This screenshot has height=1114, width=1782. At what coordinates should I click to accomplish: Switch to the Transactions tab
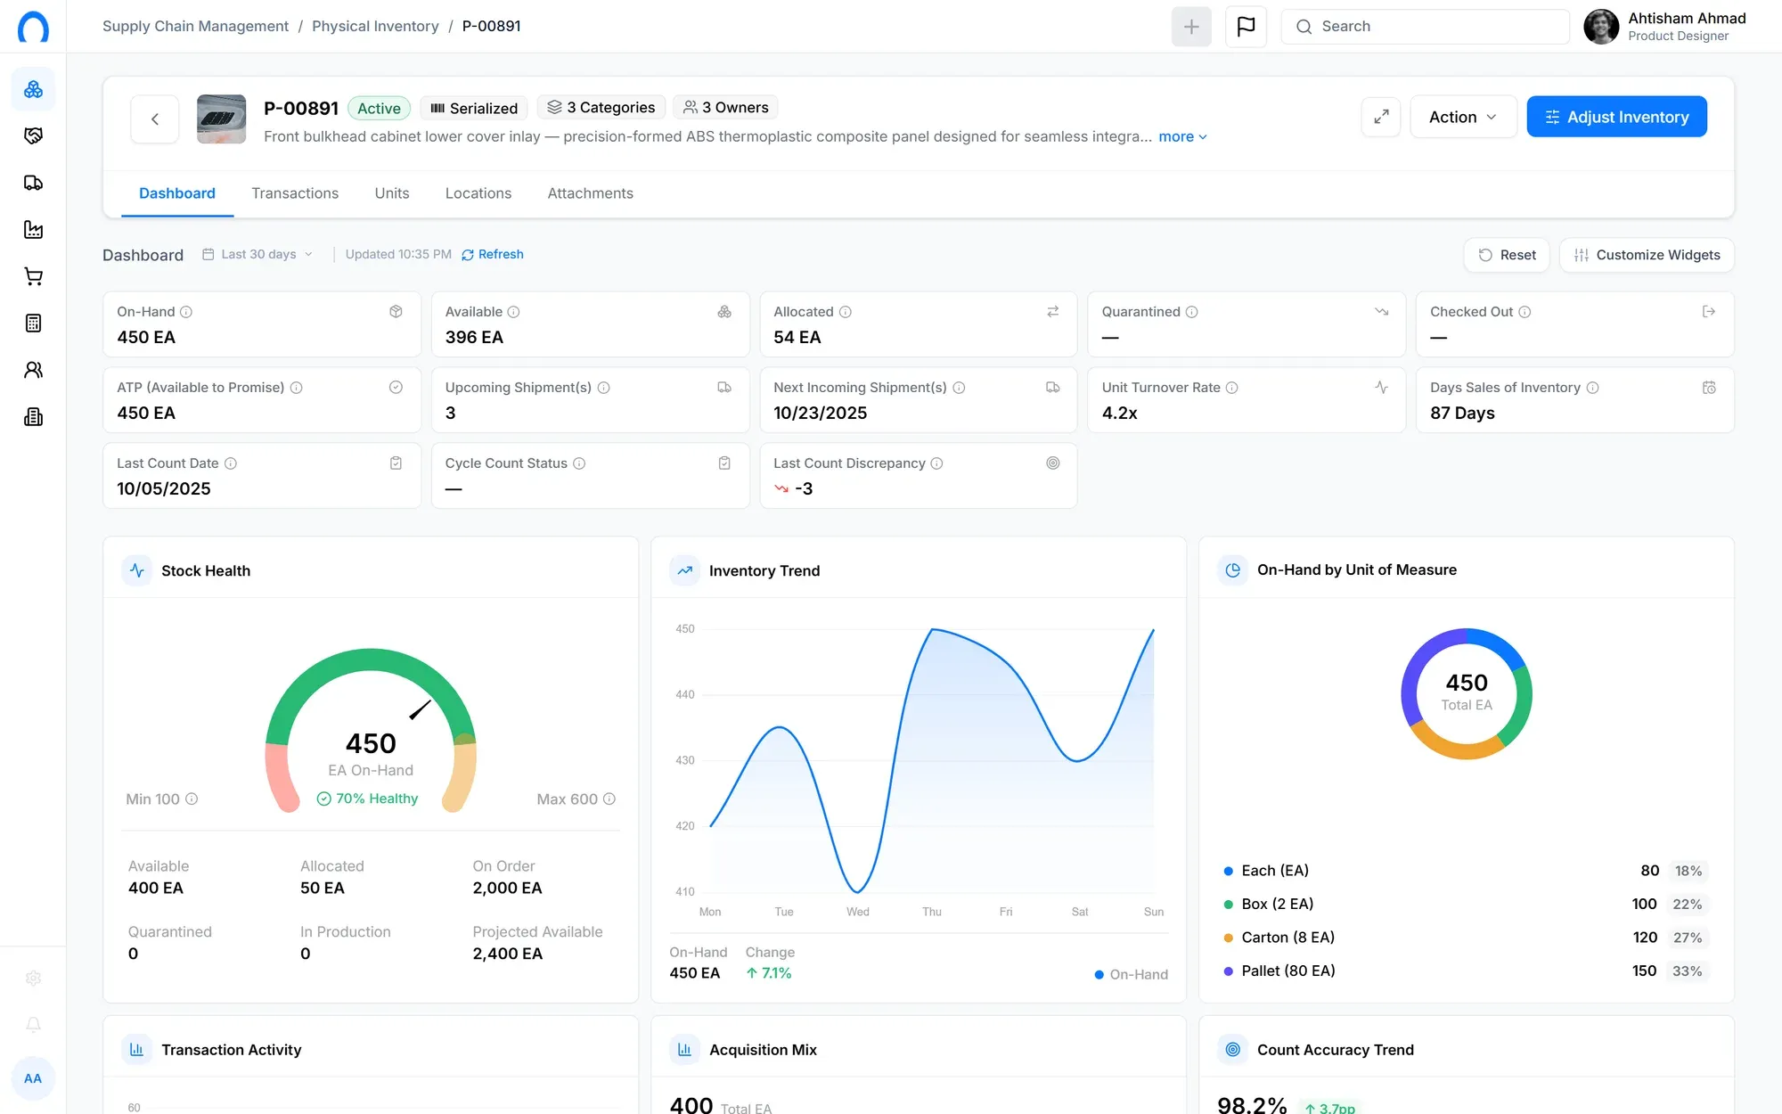(295, 193)
